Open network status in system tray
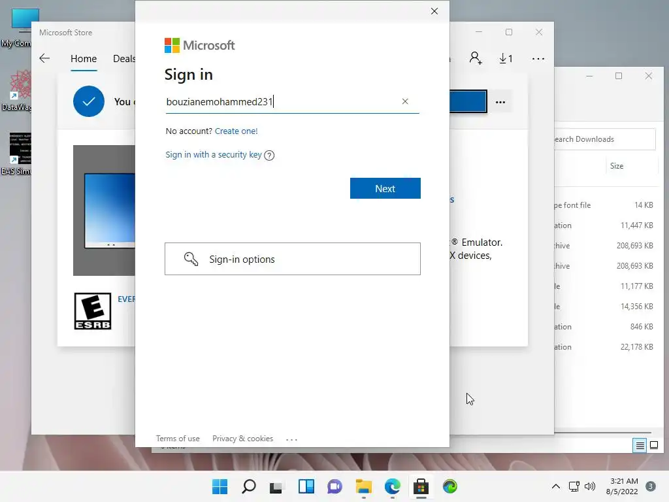 (574, 486)
